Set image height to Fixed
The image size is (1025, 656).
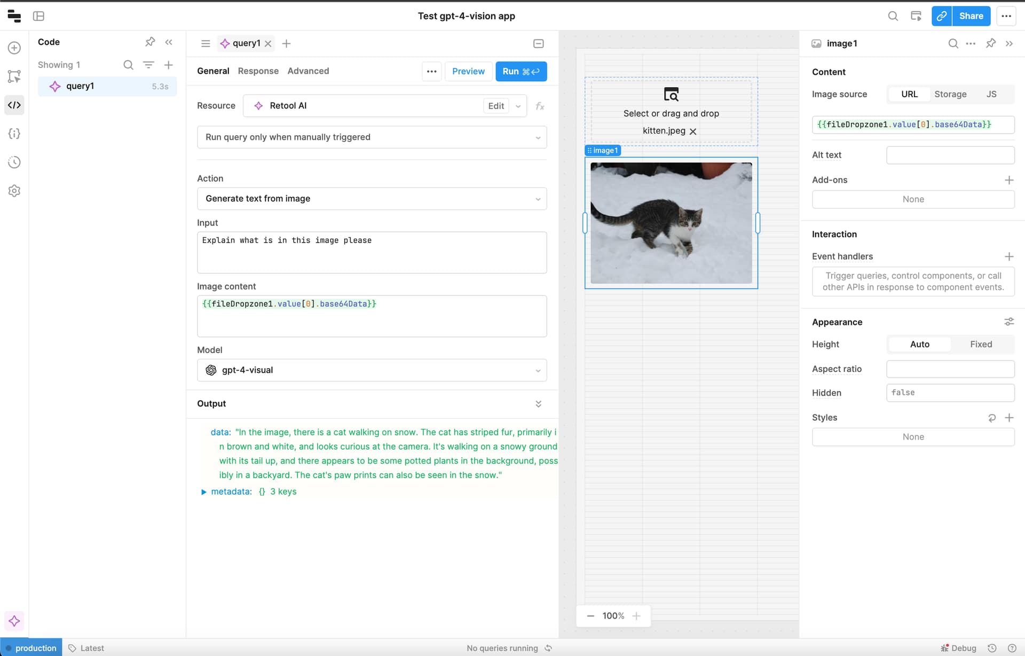pos(981,344)
